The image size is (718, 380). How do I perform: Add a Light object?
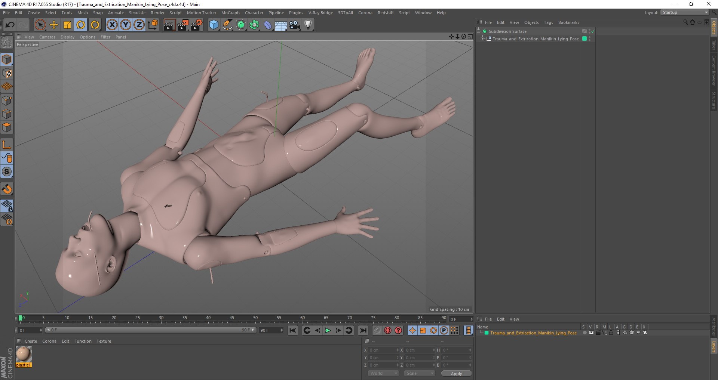[308, 25]
